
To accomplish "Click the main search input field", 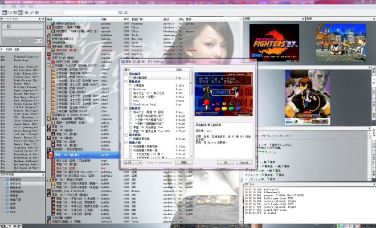I will pyautogui.click(x=91, y=13).
